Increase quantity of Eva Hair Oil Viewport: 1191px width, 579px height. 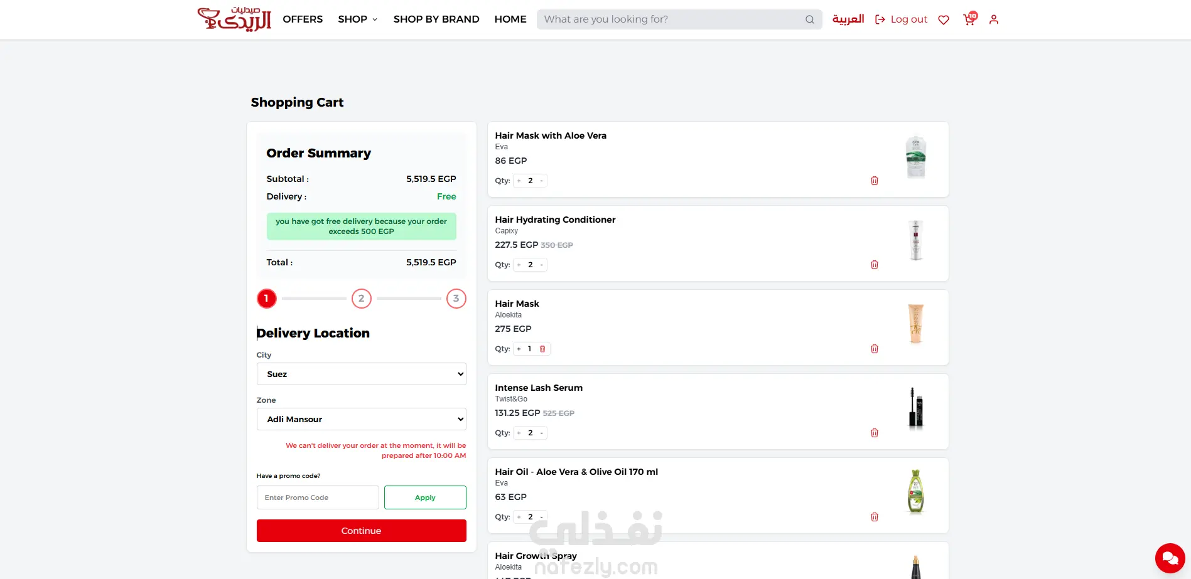(519, 517)
